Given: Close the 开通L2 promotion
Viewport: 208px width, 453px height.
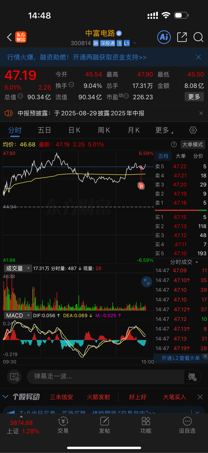Looking at the screenshot, I should [x=205, y=356].
